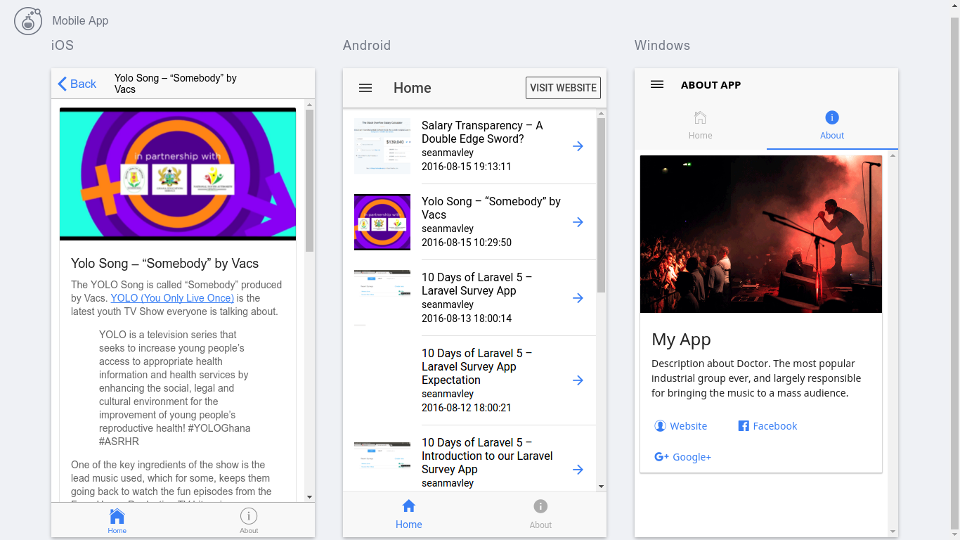
Task: Open arrow for Salary Transparency article
Action: click(x=578, y=146)
